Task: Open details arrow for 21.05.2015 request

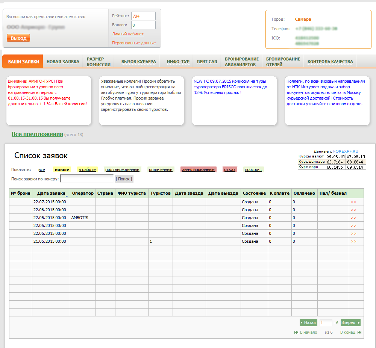Action: (353, 241)
